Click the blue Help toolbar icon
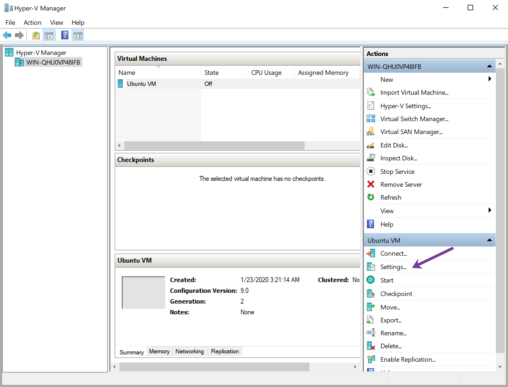 (x=65, y=35)
